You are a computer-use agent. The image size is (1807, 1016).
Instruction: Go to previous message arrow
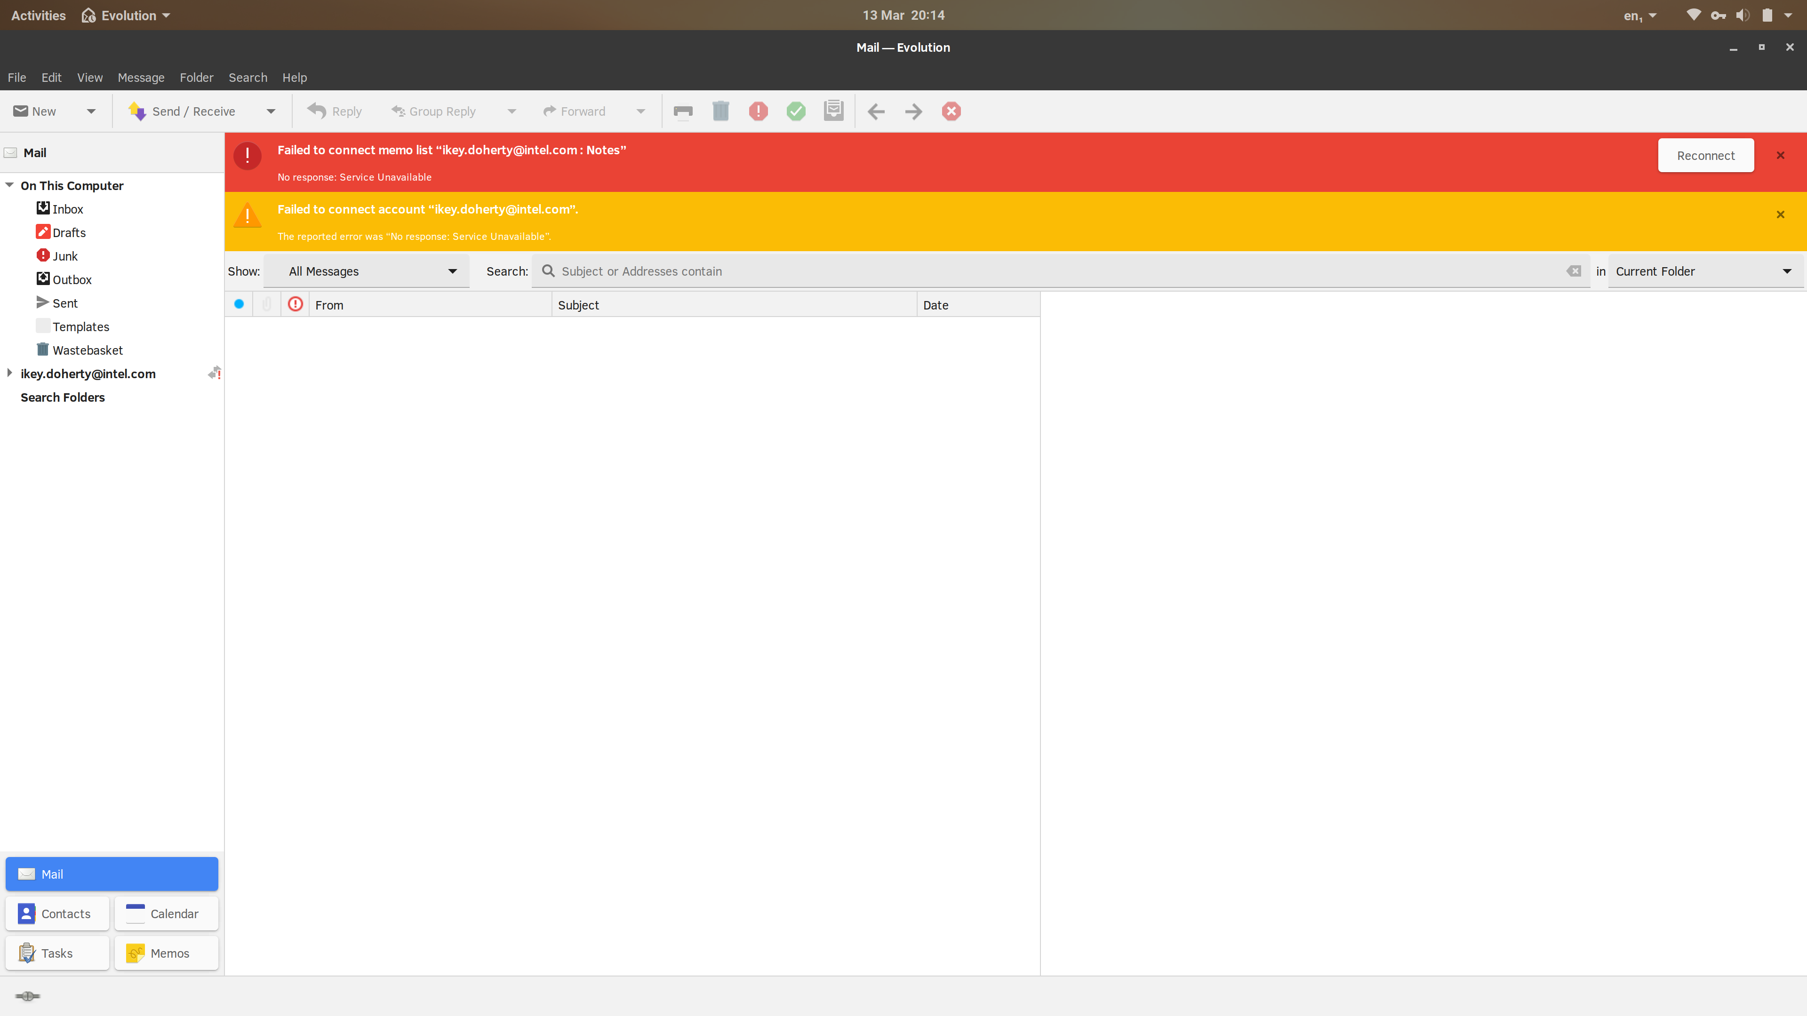point(875,111)
